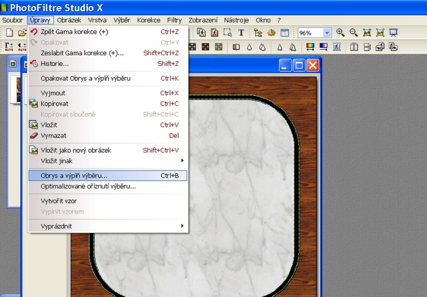Viewport: 427px width, 297px height.
Task: Open the Okno menu
Action: tap(263, 20)
